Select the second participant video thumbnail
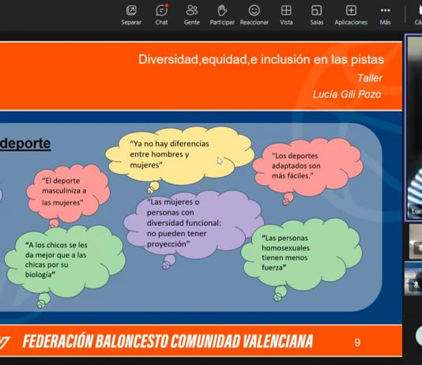The image size is (422, 365). click(x=416, y=242)
